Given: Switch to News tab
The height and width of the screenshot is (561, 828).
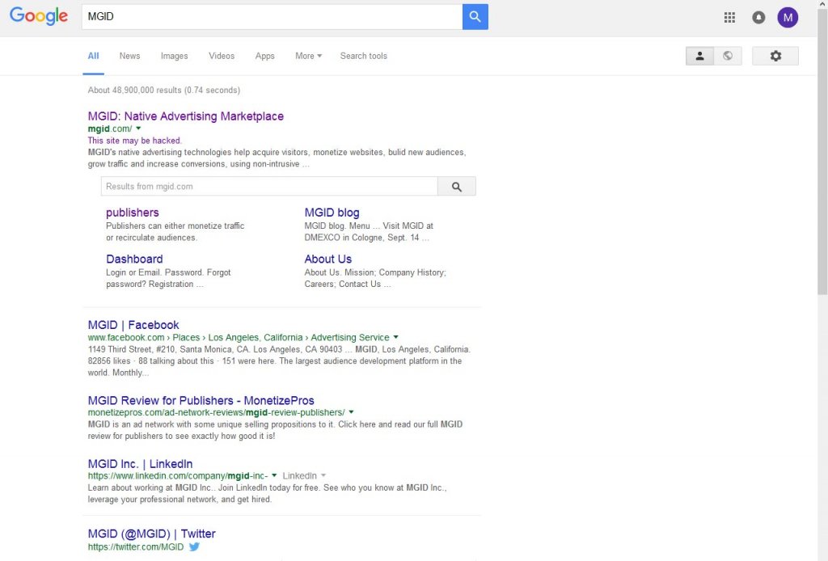Looking at the screenshot, I should click(x=129, y=56).
